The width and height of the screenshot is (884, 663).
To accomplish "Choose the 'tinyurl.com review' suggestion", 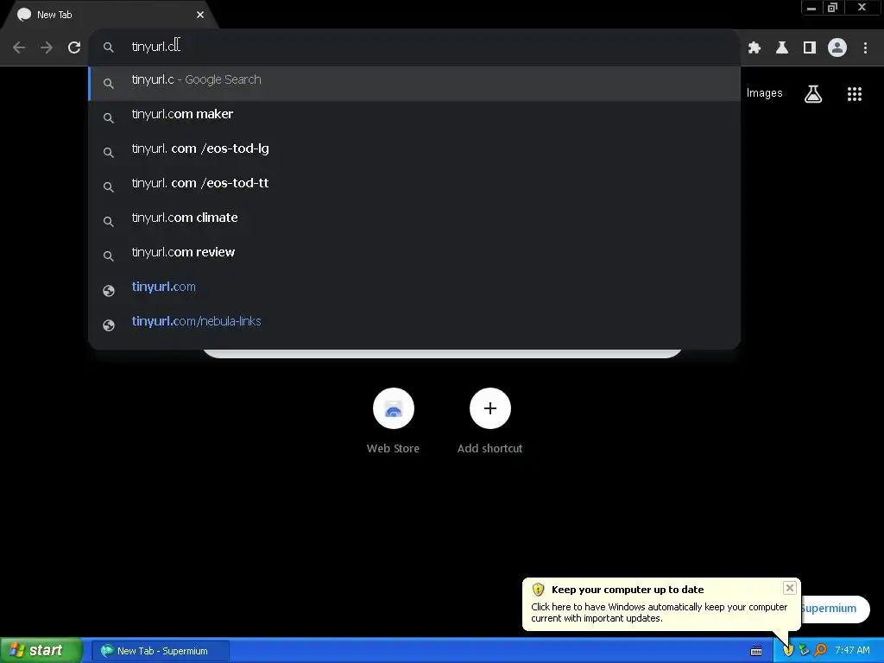I will click(x=414, y=256).
